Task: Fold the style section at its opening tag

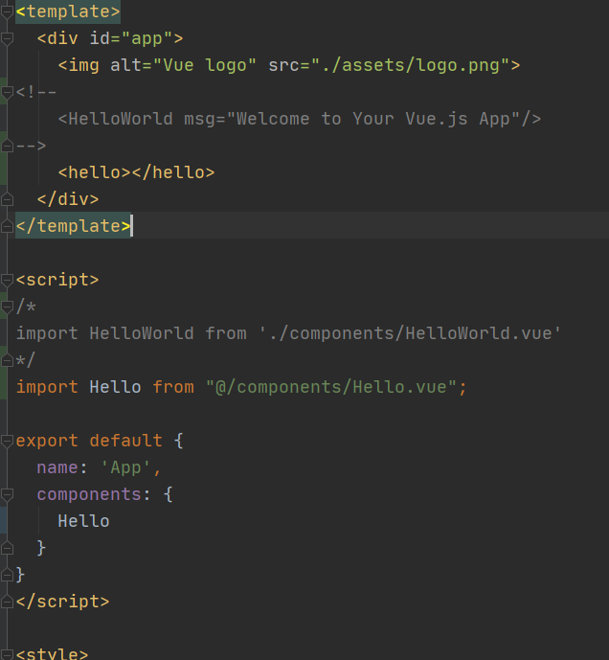Action: click(x=9, y=655)
